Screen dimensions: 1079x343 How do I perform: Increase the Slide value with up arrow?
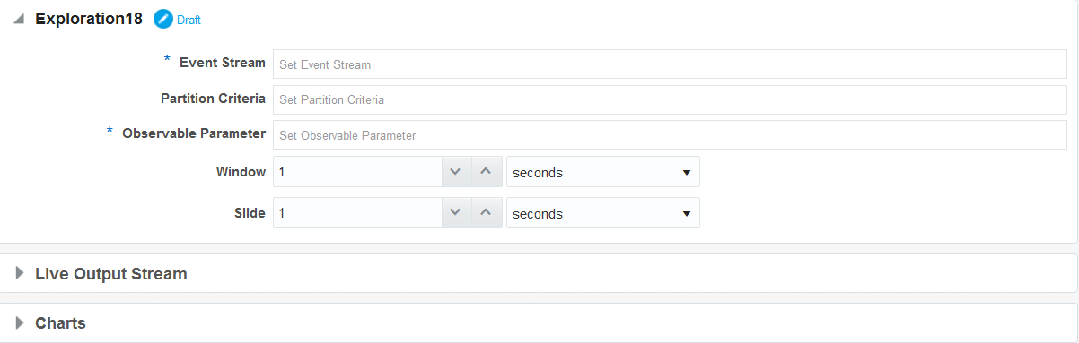click(x=486, y=213)
